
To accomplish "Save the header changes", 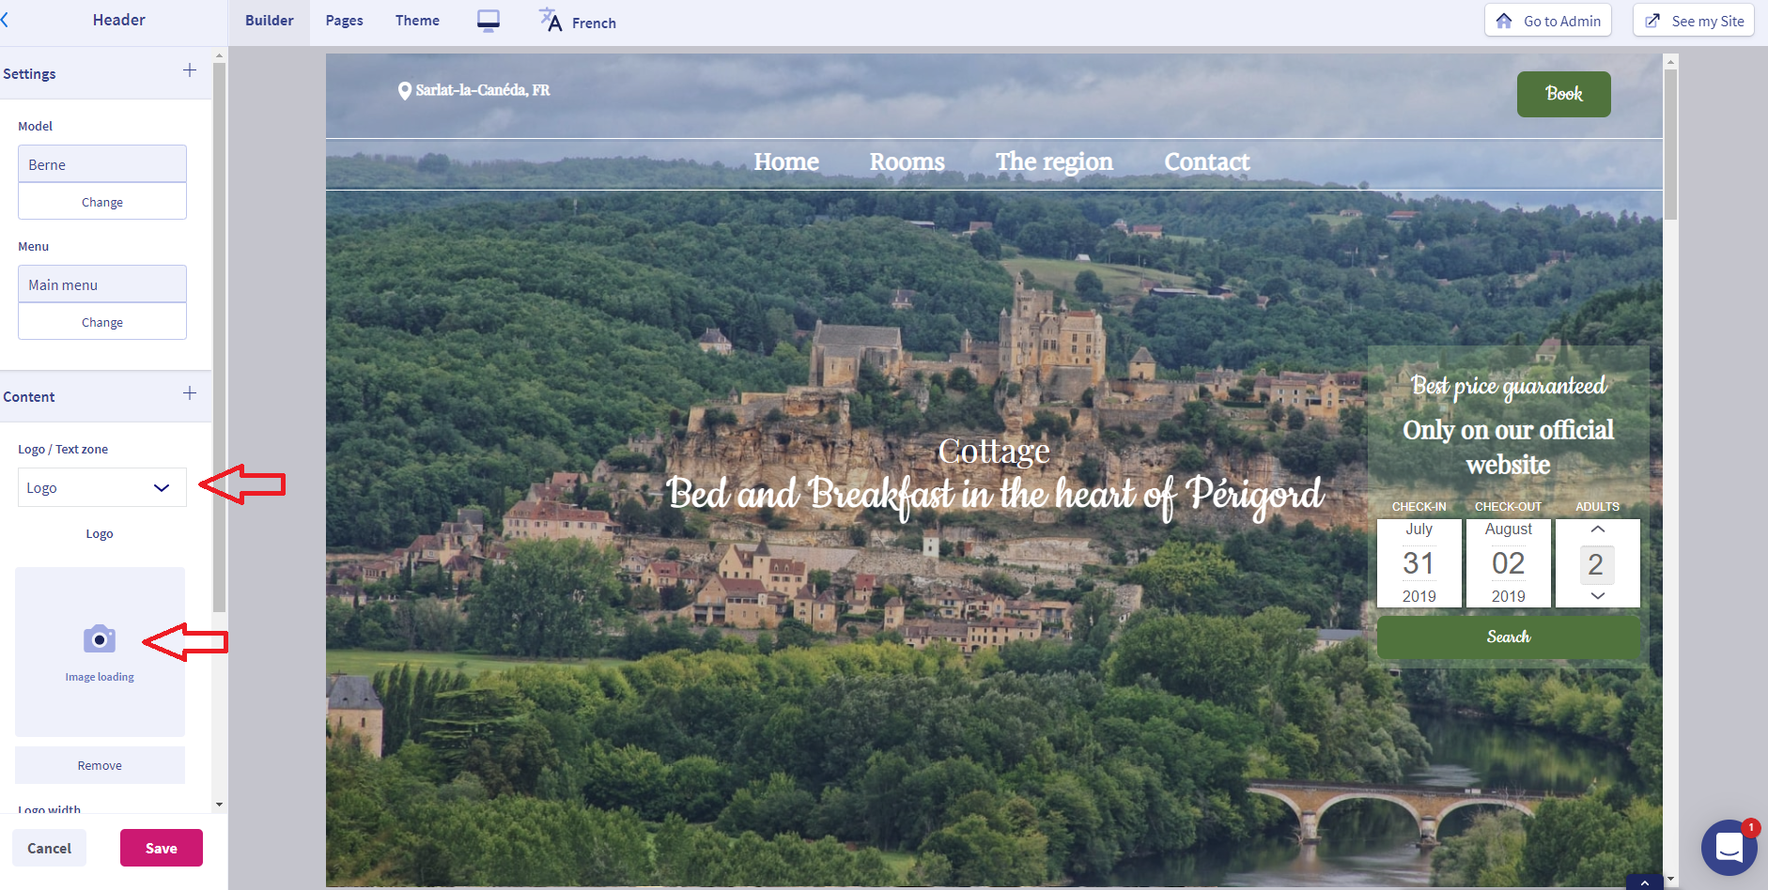I will pyautogui.click(x=162, y=848).
